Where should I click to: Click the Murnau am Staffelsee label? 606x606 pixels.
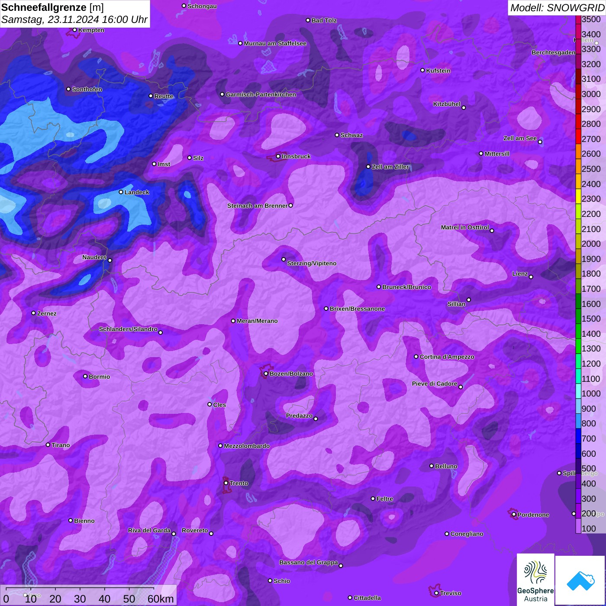(x=275, y=43)
